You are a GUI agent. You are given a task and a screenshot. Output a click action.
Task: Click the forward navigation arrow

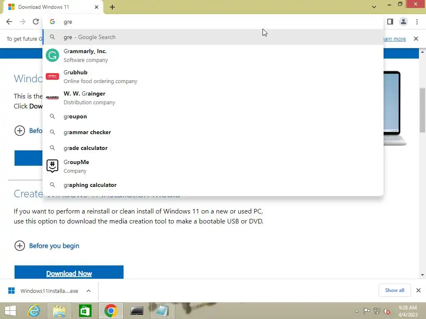click(x=22, y=22)
